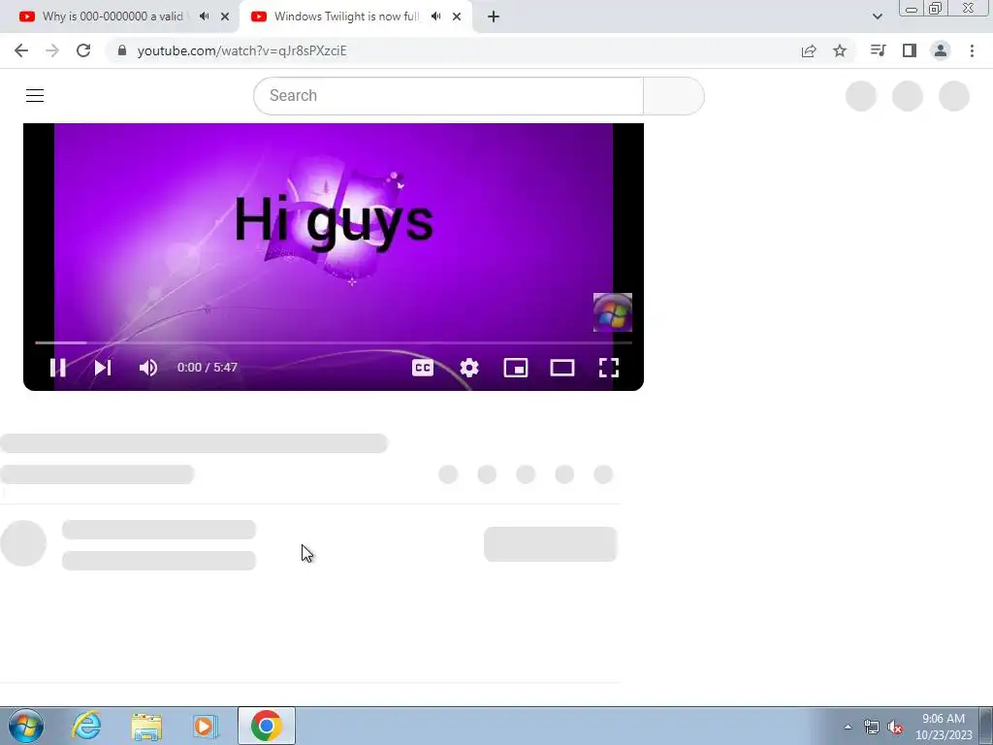Skip to the next video
The width and height of the screenshot is (993, 745).
(x=103, y=368)
